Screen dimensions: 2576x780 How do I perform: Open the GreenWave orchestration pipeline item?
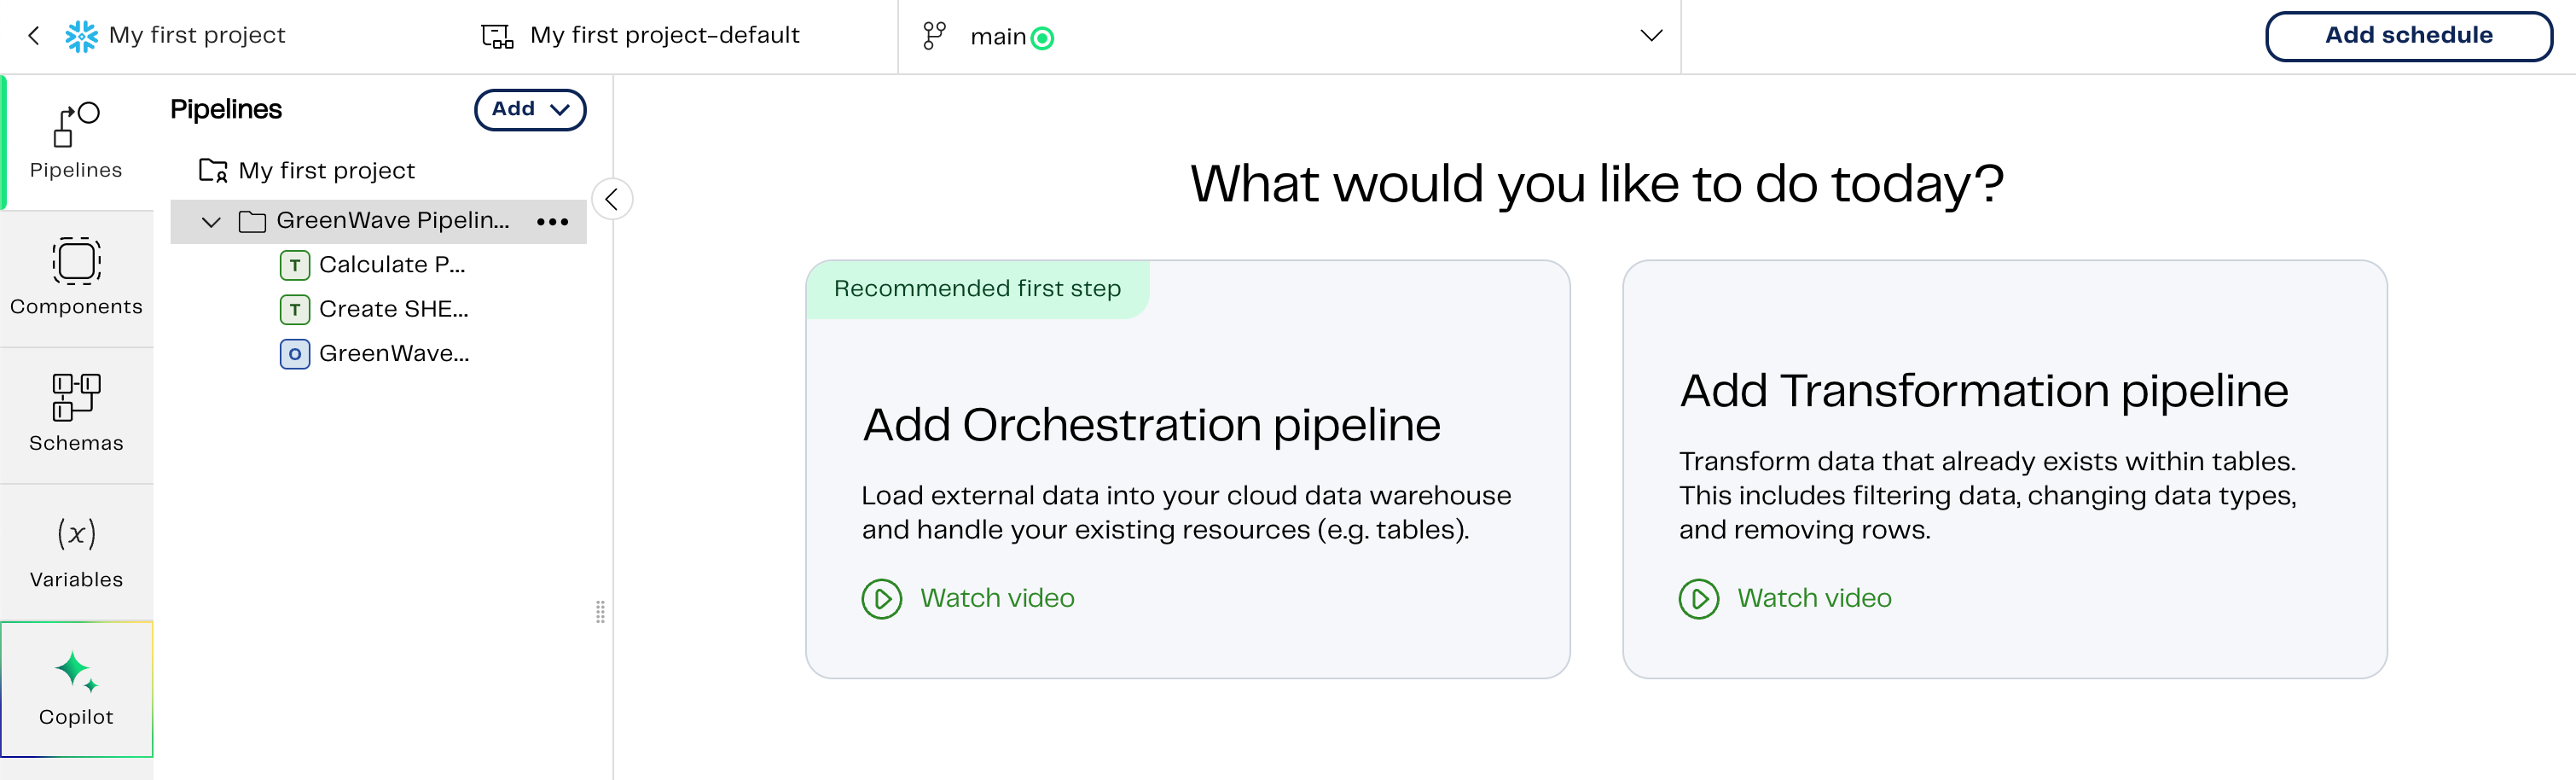click(x=393, y=354)
